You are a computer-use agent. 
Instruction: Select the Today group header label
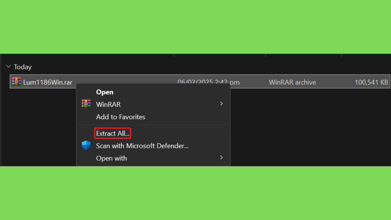[x=23, y=67]
